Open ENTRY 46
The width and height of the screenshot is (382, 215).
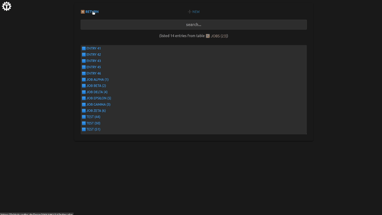[x=94, y=73]
